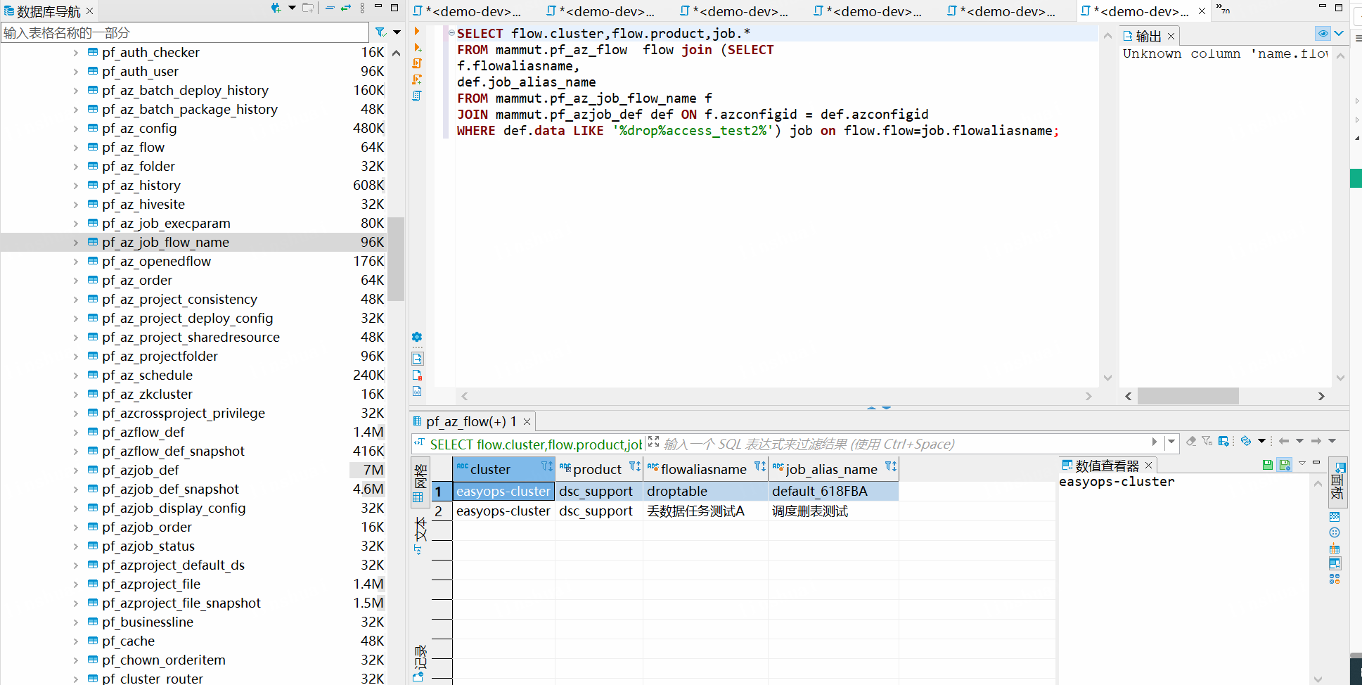Sort by job_alias_name column icon

click(x=890, y=466)
